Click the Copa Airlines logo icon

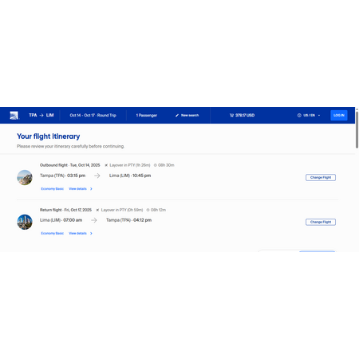(x=14, y=115)
